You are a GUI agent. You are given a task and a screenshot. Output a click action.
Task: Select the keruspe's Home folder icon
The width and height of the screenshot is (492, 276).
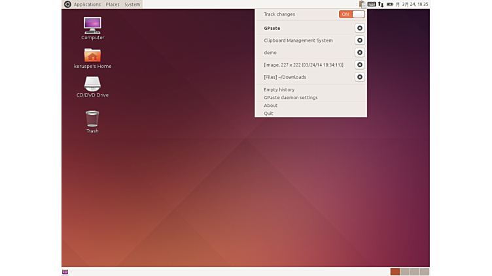point(92,59)
